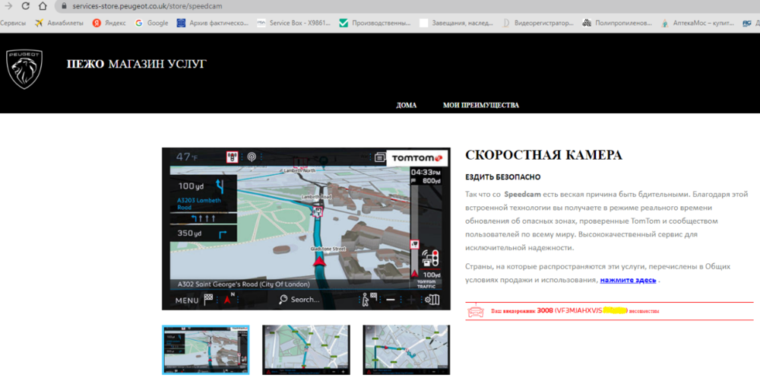Click the ЕЗДИТЬ БЕЗОПАСНО subheading

[502, 178]
